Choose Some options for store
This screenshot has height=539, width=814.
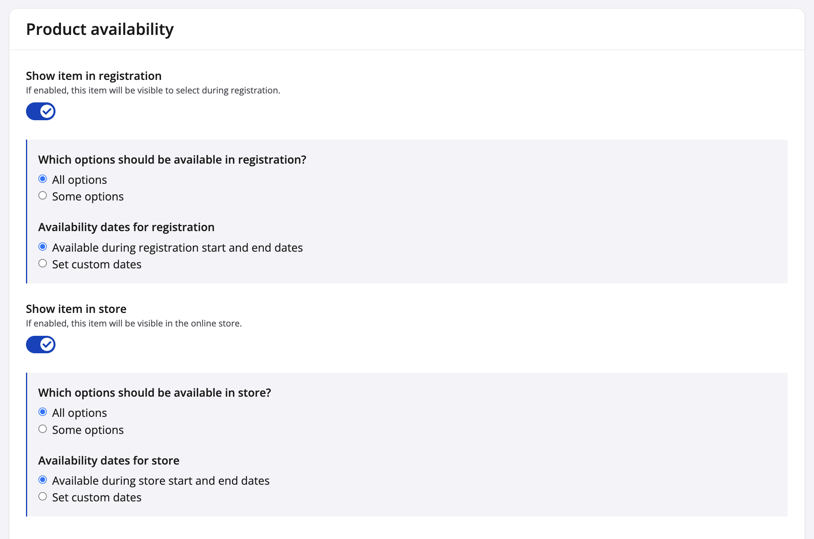point(43,429)
